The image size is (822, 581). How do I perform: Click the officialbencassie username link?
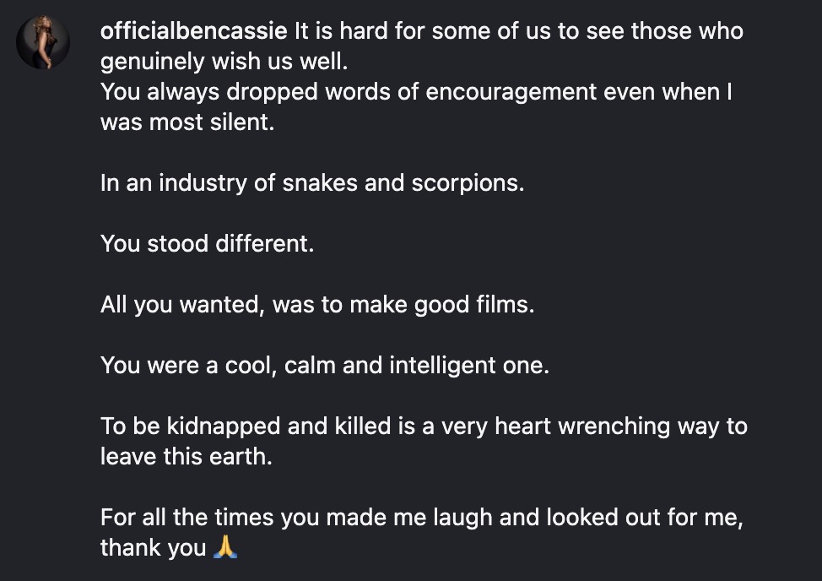pyautogui.click(x=194, y=32)
